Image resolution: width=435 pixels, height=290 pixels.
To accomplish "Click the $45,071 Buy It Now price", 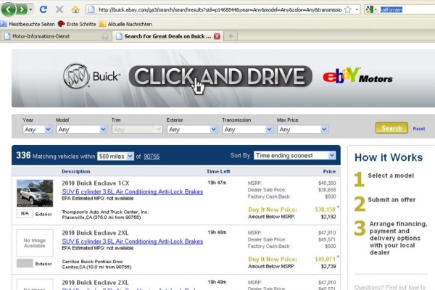I will 325,260.
